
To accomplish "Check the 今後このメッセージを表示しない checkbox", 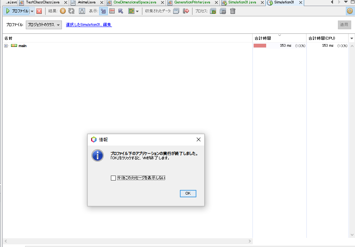I will [x=113, y=178].
